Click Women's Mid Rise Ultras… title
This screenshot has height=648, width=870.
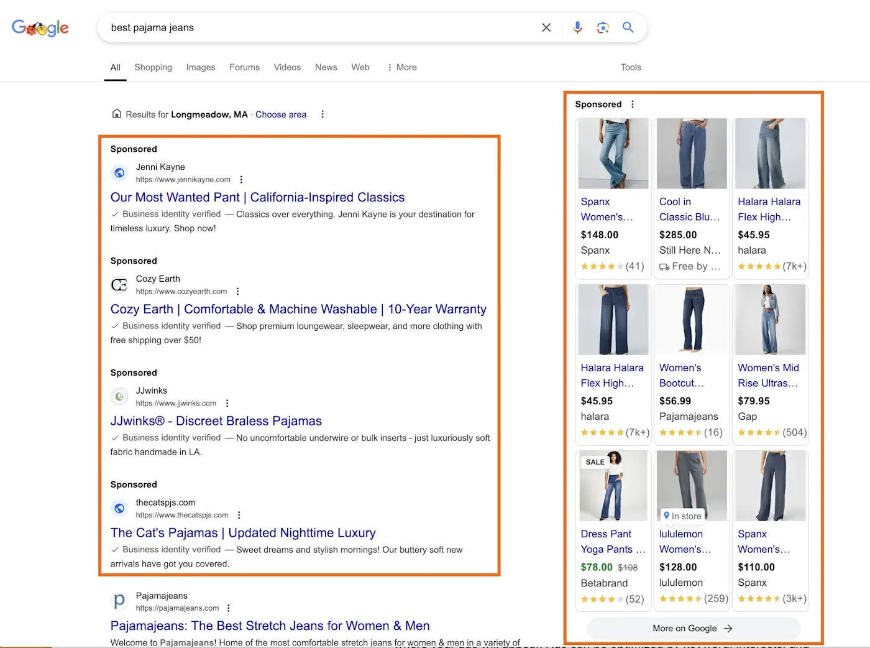coord(768,376)
